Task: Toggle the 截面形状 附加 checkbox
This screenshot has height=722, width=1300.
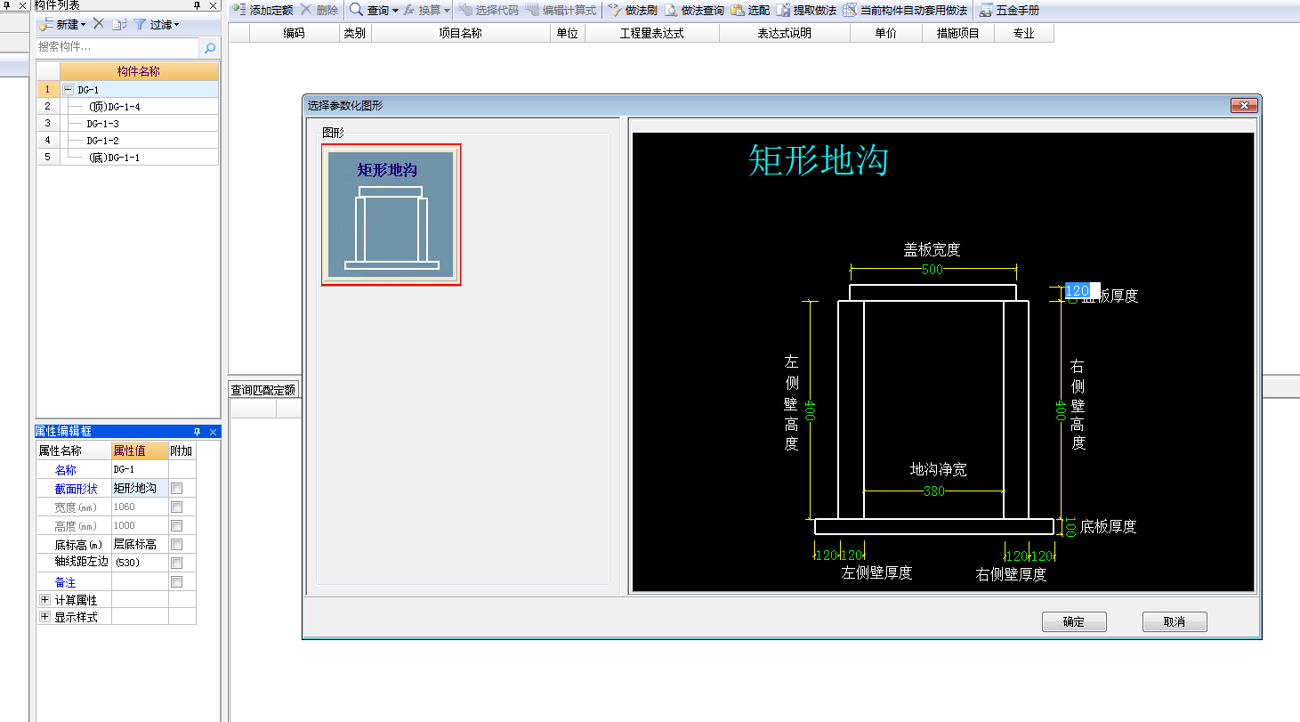Action: [177, 489]
